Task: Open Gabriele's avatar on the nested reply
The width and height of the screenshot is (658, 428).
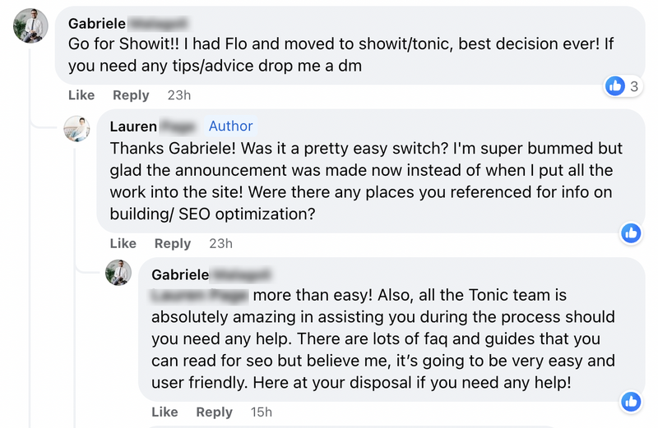Action: click(118, 273)
